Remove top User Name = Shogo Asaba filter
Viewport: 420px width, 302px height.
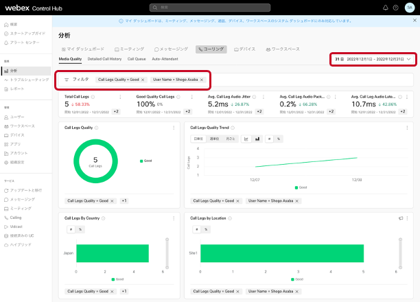[202, 80]
